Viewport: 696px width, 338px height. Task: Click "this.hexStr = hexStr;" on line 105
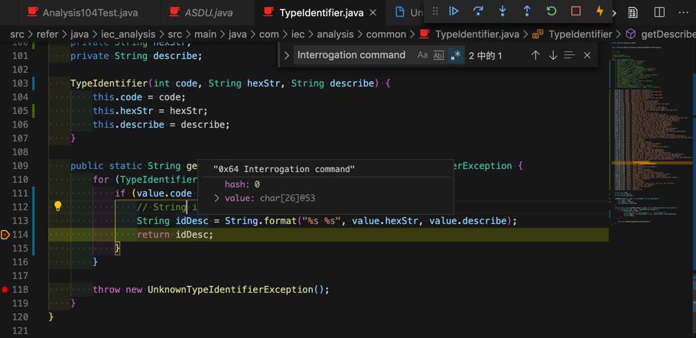point(150,111)
